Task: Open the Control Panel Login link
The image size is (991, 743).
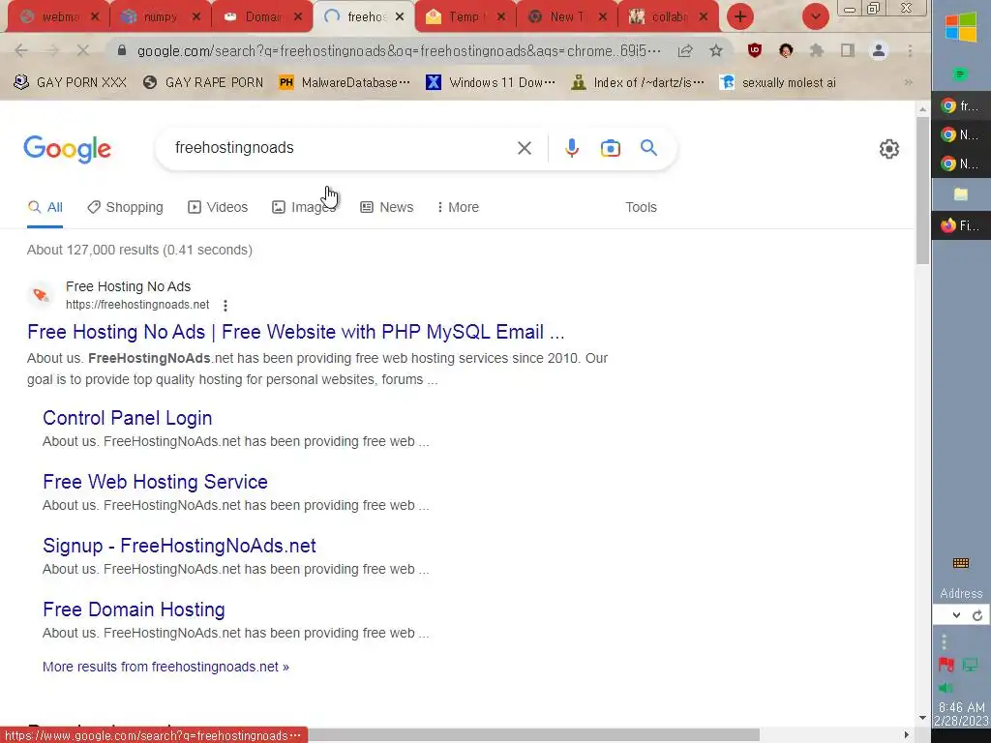Action: click(127, 418)
